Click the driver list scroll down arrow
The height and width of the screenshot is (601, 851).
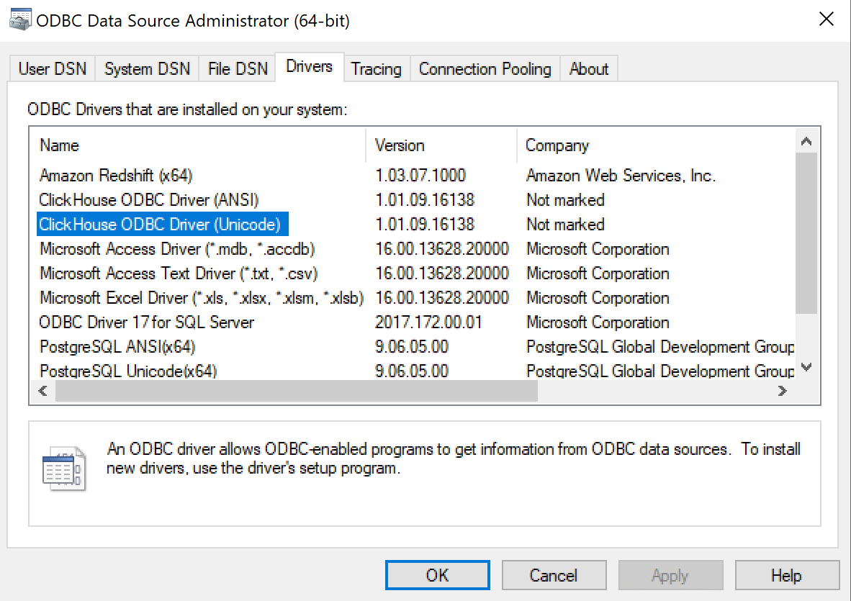tap(806, 367)
